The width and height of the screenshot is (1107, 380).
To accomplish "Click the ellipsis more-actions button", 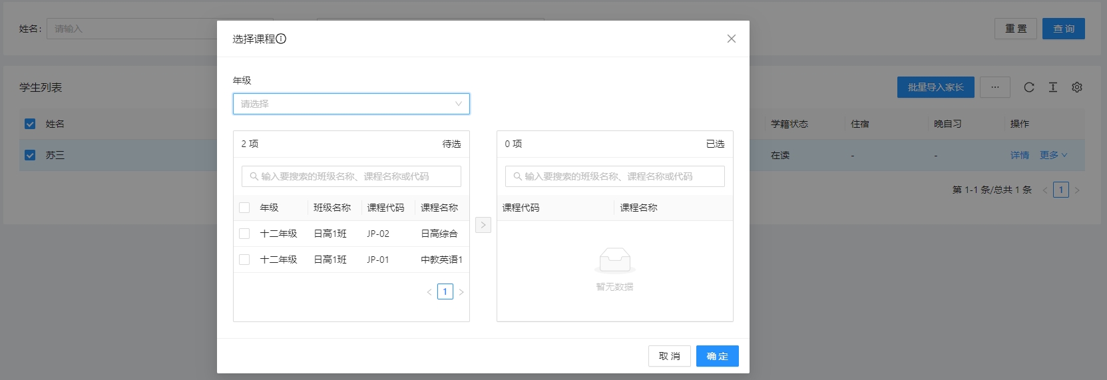I will pos(995,87).
